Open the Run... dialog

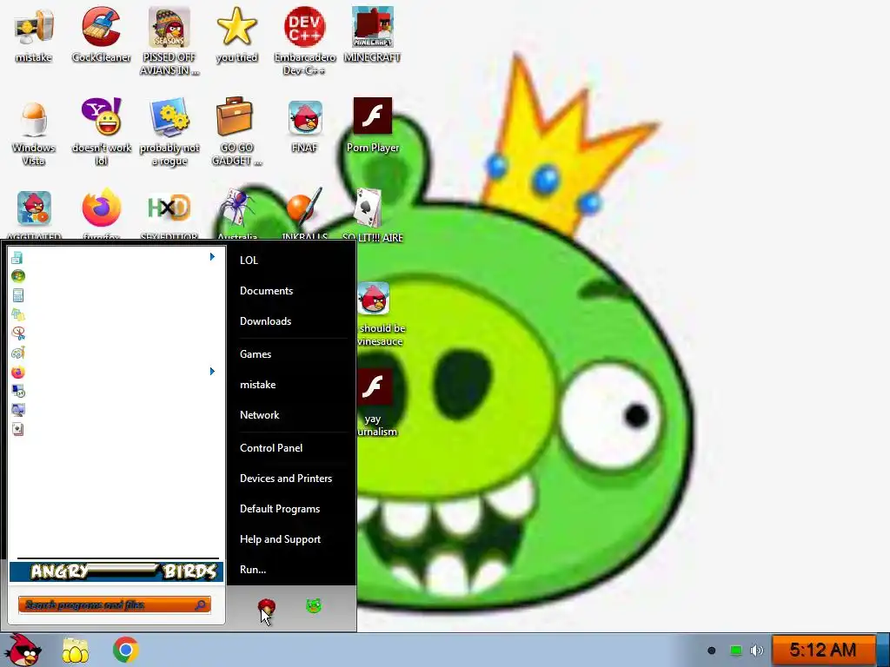coord(253,570)
